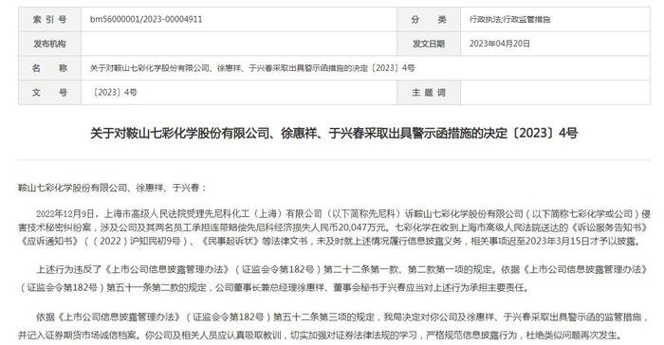664x345 pixels.
Task: Click the 主题词 label cell
Action: pos(429,92)
